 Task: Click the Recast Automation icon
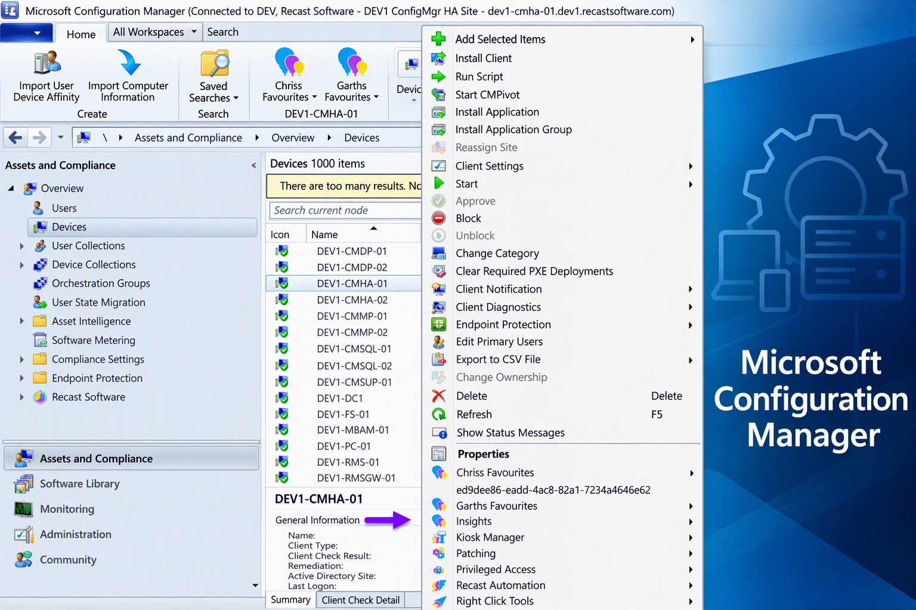(439, 586)
